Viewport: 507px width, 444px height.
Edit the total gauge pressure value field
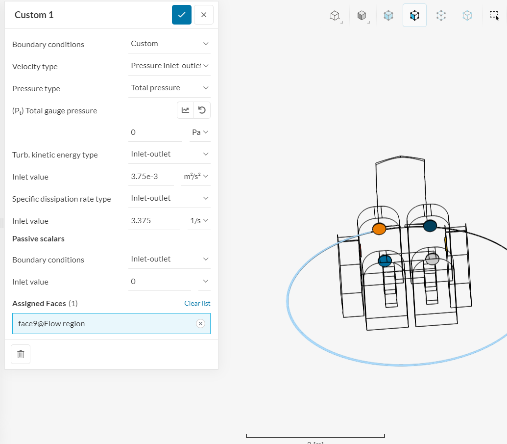(155, 132)
